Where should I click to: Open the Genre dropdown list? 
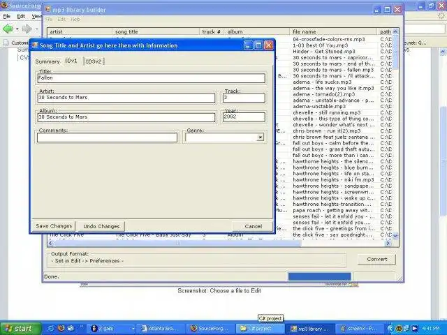pyautogui.click(x=260, y=137)
